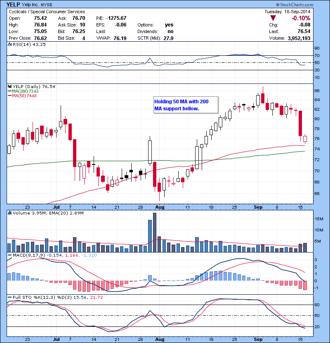The width and height of the screenshot is (330, 343).
Task: Click the Full STO legend dash marker
Action: coord(9,297)
